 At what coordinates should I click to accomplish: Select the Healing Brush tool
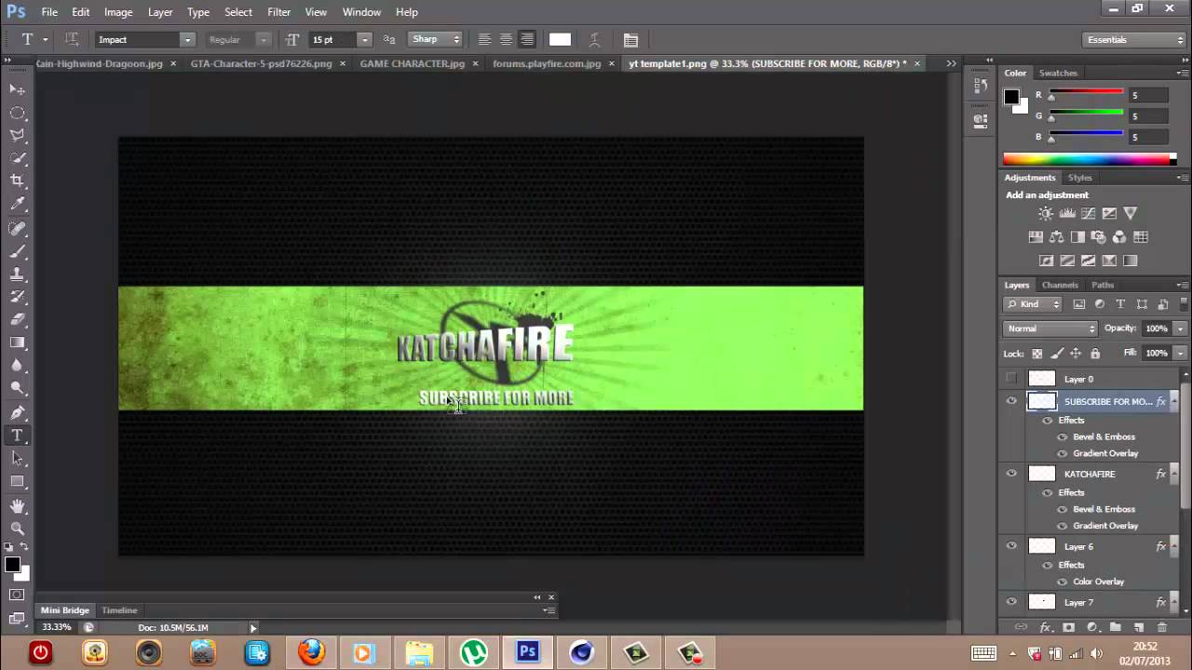pos(17,229)
